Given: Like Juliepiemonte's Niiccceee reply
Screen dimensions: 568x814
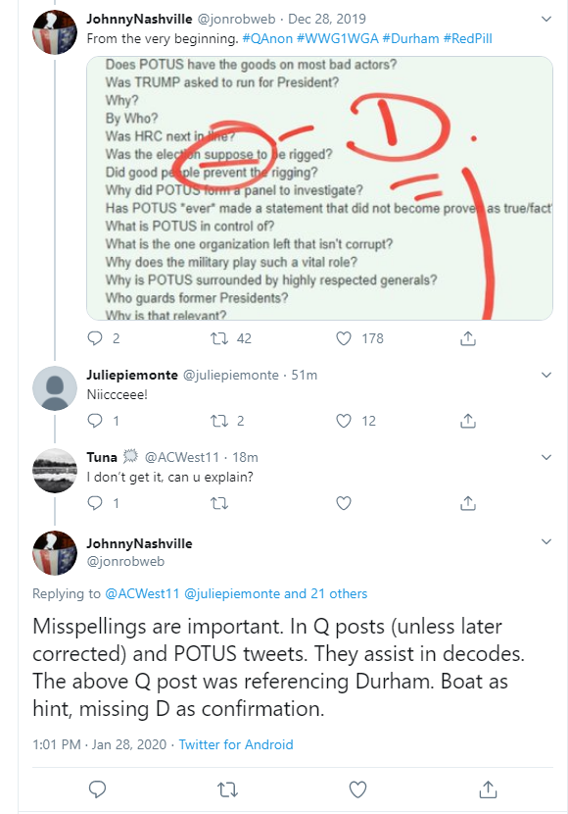Looking at the screenshot, I should (x=344, y=421).
